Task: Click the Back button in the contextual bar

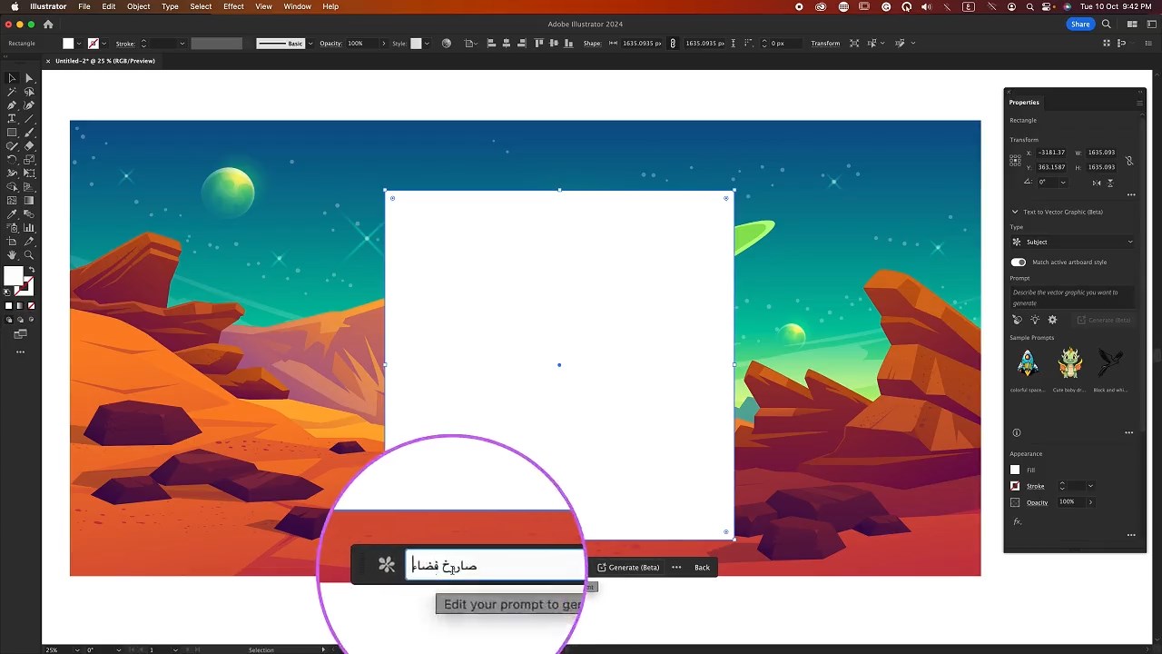Action: 702,568
